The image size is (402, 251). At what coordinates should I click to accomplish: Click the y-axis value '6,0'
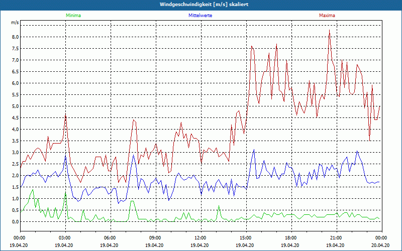(16, 83)
